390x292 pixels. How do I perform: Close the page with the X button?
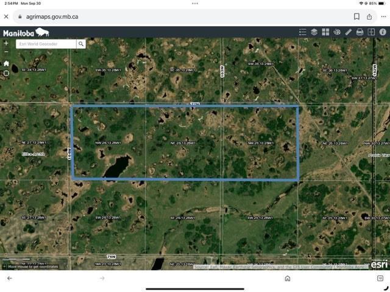(6, 16)
